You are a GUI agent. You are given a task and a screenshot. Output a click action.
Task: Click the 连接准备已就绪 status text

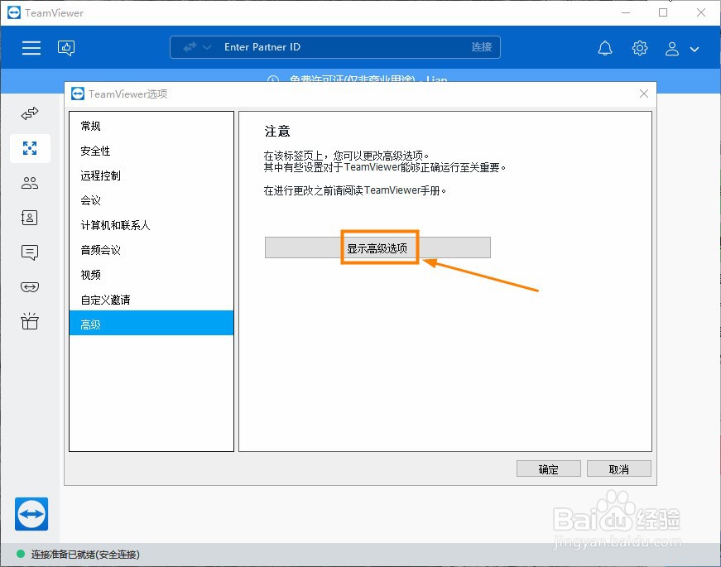click(85, 555)
